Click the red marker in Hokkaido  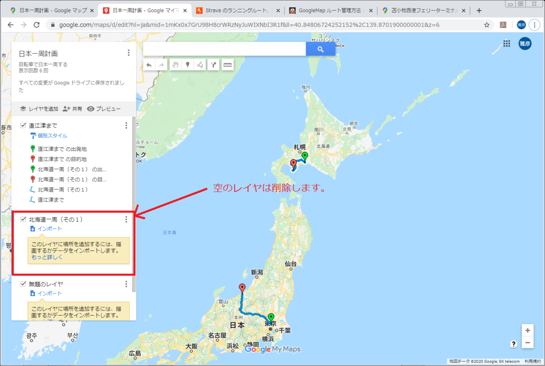[293, 164]
